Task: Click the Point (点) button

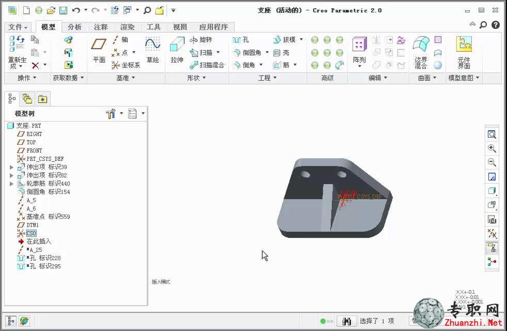Action: [120, 52]
